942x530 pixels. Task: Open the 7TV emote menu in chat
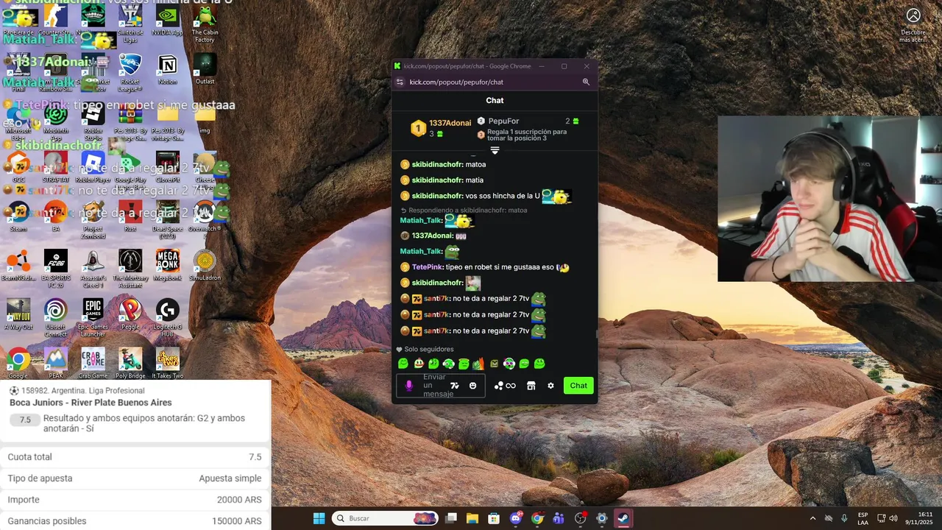point(455,386)
